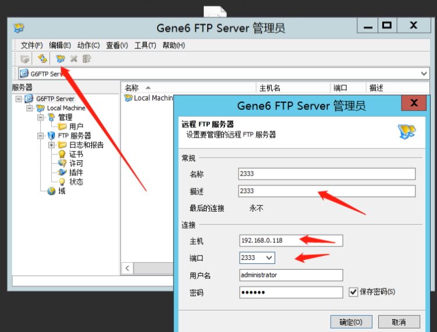This screenshot has width=437, height=332.
Task: Collapse the FTP 服务器 tree node
Action: tap(41, 135)
